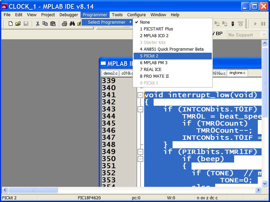270x202 pixels.
Task: Choose None in the programmer list
Action: 173,22
